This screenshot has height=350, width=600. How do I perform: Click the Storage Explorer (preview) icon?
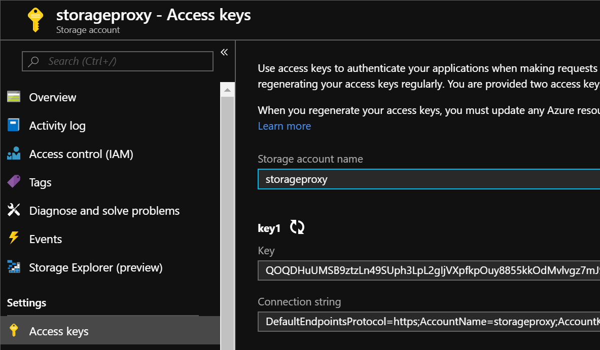coord(14,267)
